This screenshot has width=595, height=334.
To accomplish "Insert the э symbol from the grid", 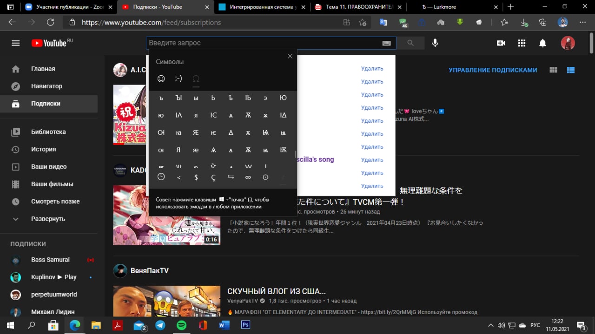I will pos(266,98).
